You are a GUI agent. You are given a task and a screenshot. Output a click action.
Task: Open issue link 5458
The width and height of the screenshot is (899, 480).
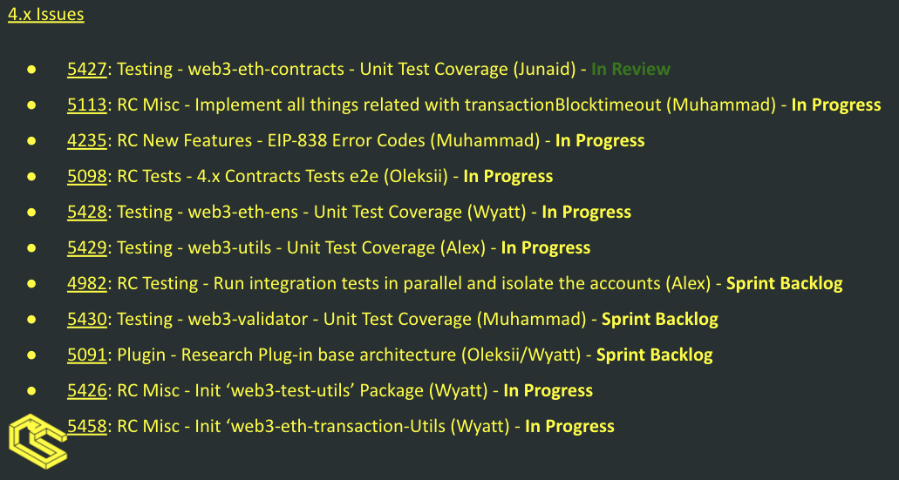(87, 426)
